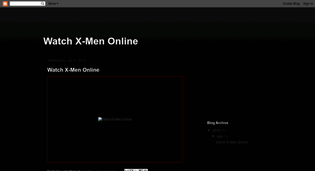The image size is (315, 171).
Task: Click the Create Blog link
Action: pyautogui.click(x=291, y=4)
